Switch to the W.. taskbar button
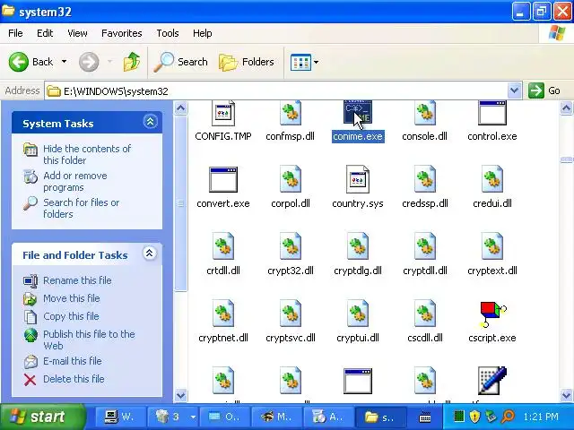 [119, 417]
